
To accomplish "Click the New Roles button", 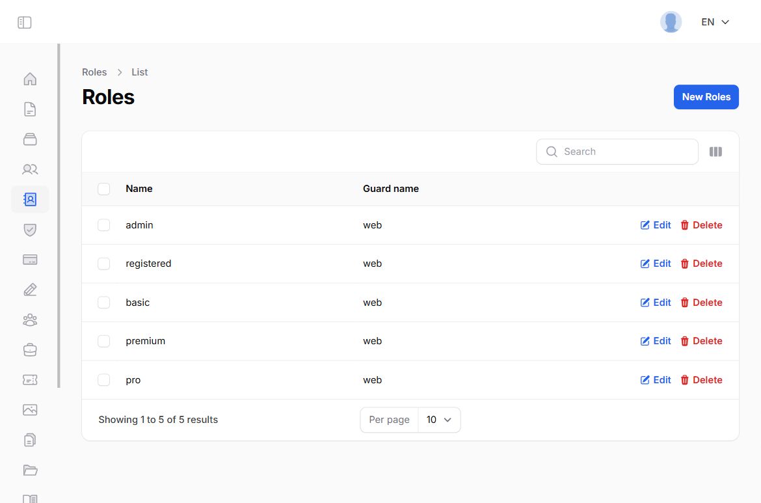I will tap(706, 97).
